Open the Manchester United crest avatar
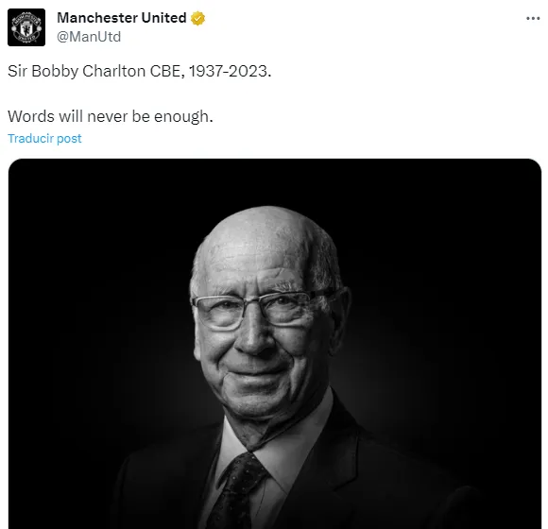Screen dimensions: 548x529 point(26,27)
